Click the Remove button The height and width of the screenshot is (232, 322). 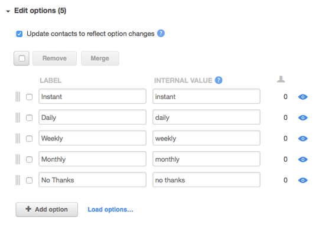54,58
